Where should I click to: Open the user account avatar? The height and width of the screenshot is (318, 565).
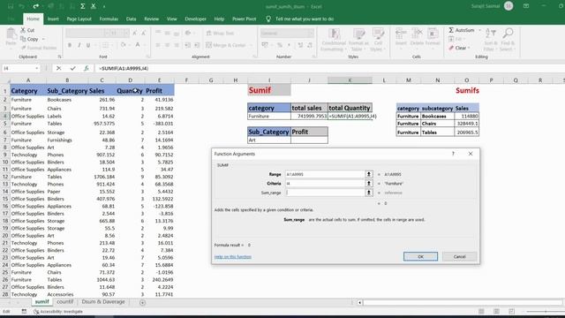508,6
